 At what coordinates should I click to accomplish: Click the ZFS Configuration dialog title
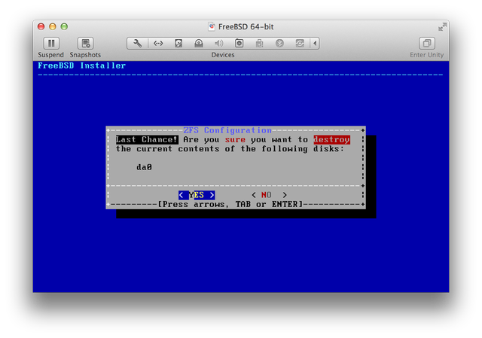pyautogui.click(x=227, y=130)
